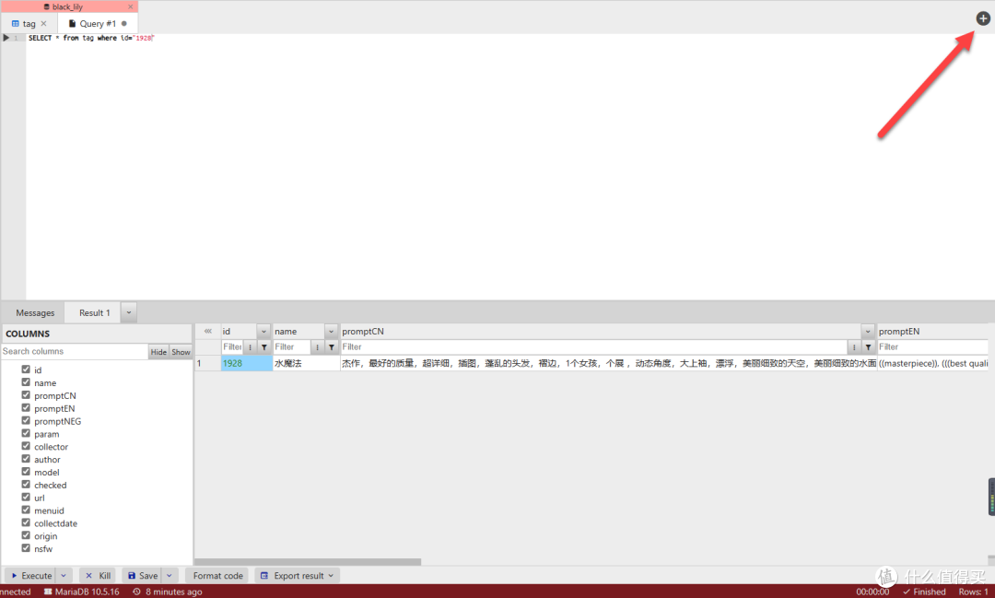Close the black_lily connection tab

(130, 6)
